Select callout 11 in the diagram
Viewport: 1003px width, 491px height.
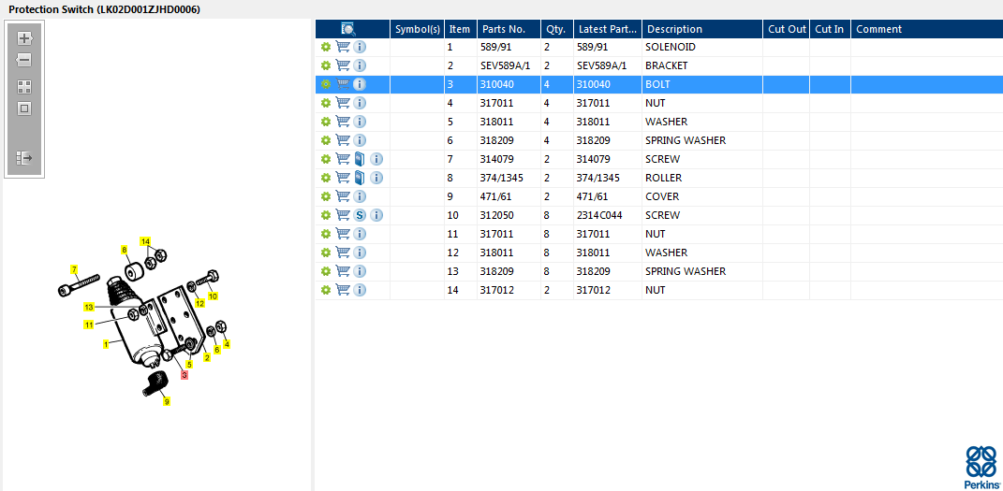[x=89, y=325]
